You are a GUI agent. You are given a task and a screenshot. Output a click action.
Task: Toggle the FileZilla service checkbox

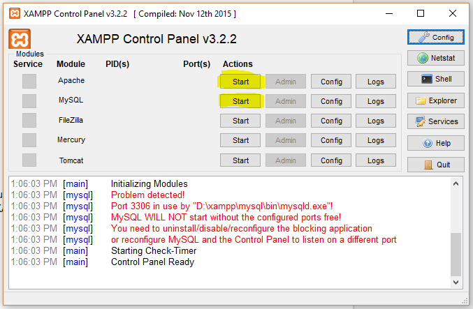pyautogui.click(x=29, y=121)
